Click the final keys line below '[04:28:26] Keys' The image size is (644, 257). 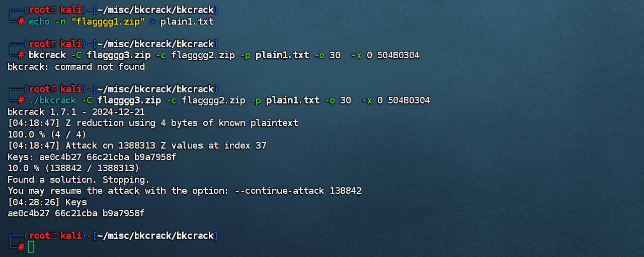pyautogui.click(x=76, y=213)
